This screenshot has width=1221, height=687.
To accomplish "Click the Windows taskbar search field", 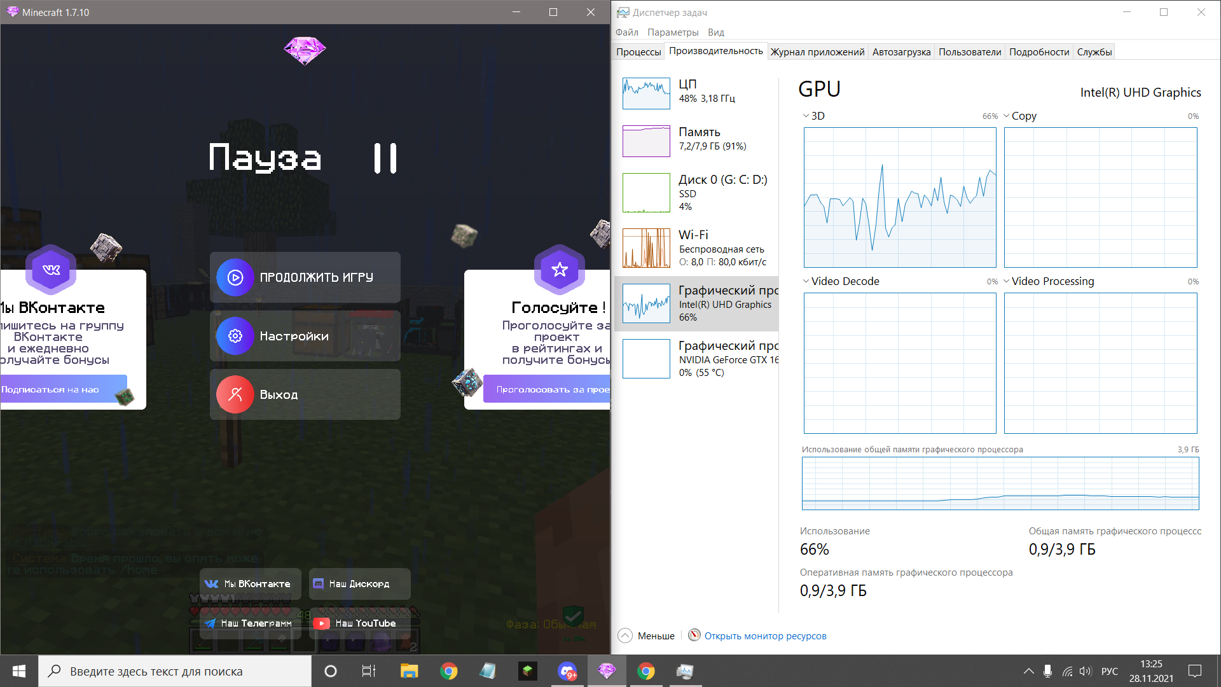I will [x=175, y=671].
